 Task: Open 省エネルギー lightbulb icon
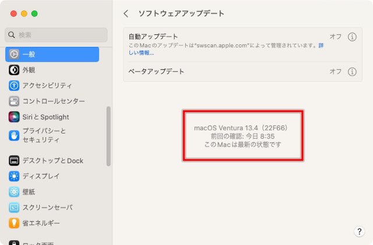[x=14, y=223]
